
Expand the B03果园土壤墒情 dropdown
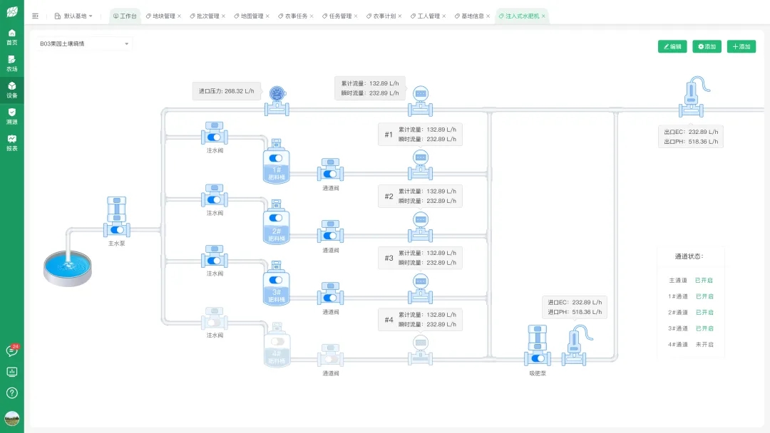[83, 44]
